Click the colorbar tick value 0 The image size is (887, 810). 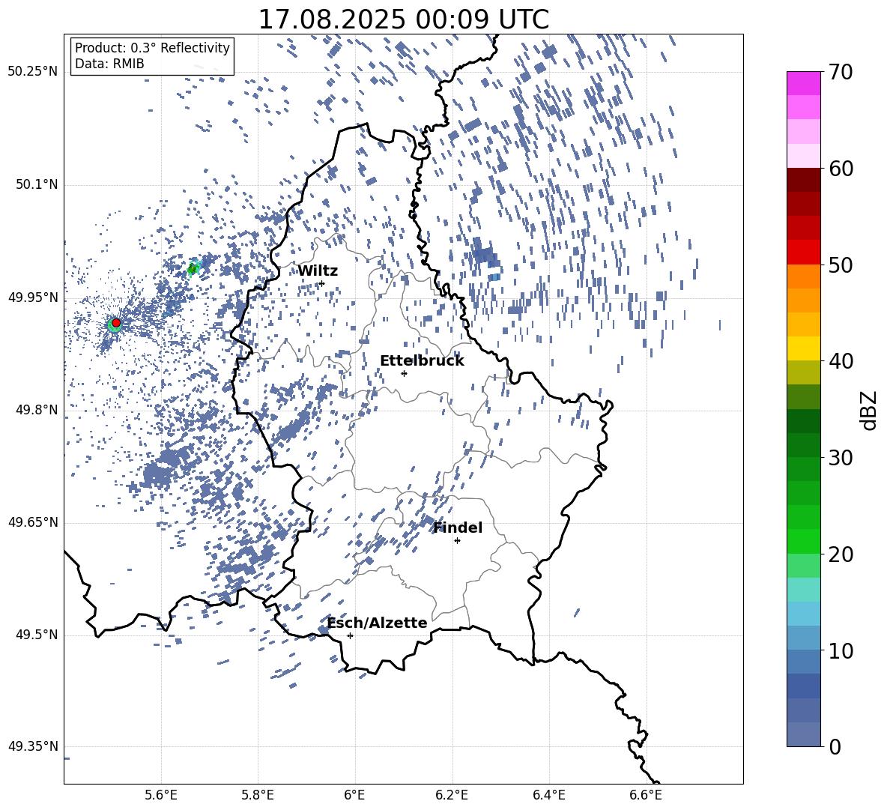(835, 746)
